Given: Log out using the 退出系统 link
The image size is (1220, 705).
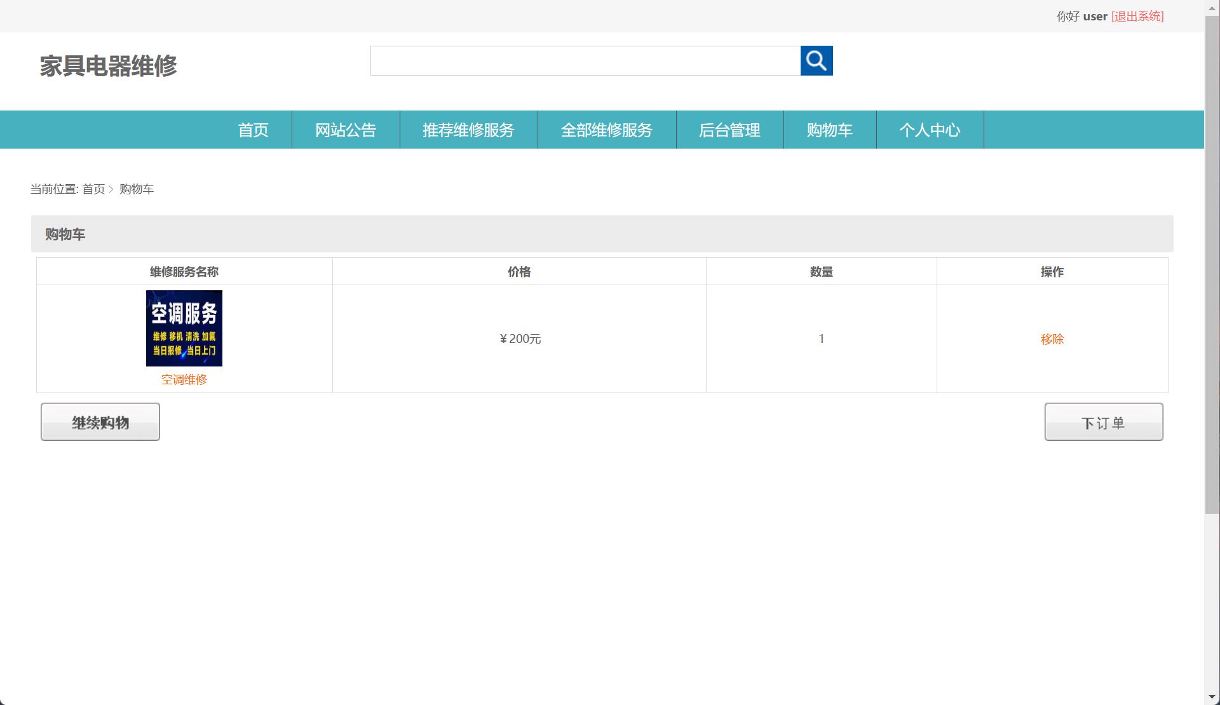Looking at the screenshot, I should coord(1137,16).
